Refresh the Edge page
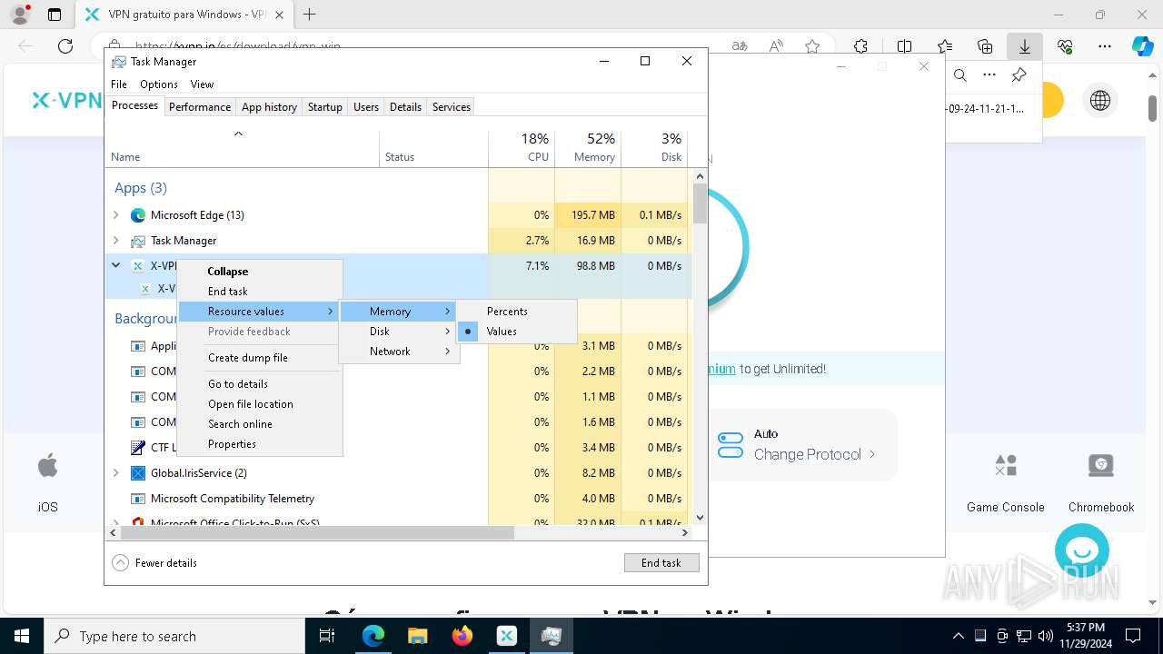This screenshot has width=1163, height=654. (65, 46)
